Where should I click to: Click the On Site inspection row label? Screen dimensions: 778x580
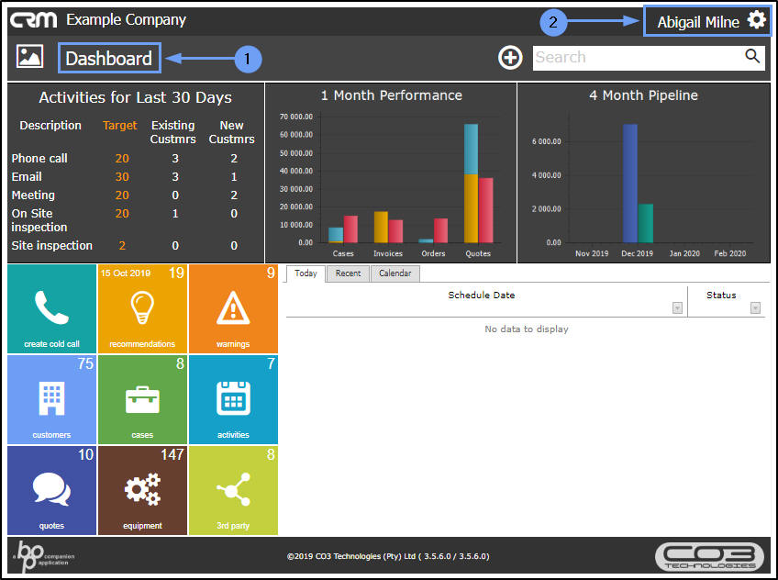pos(39,220)
